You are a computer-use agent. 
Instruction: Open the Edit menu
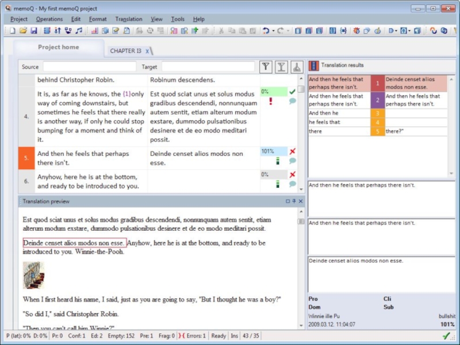76,19
